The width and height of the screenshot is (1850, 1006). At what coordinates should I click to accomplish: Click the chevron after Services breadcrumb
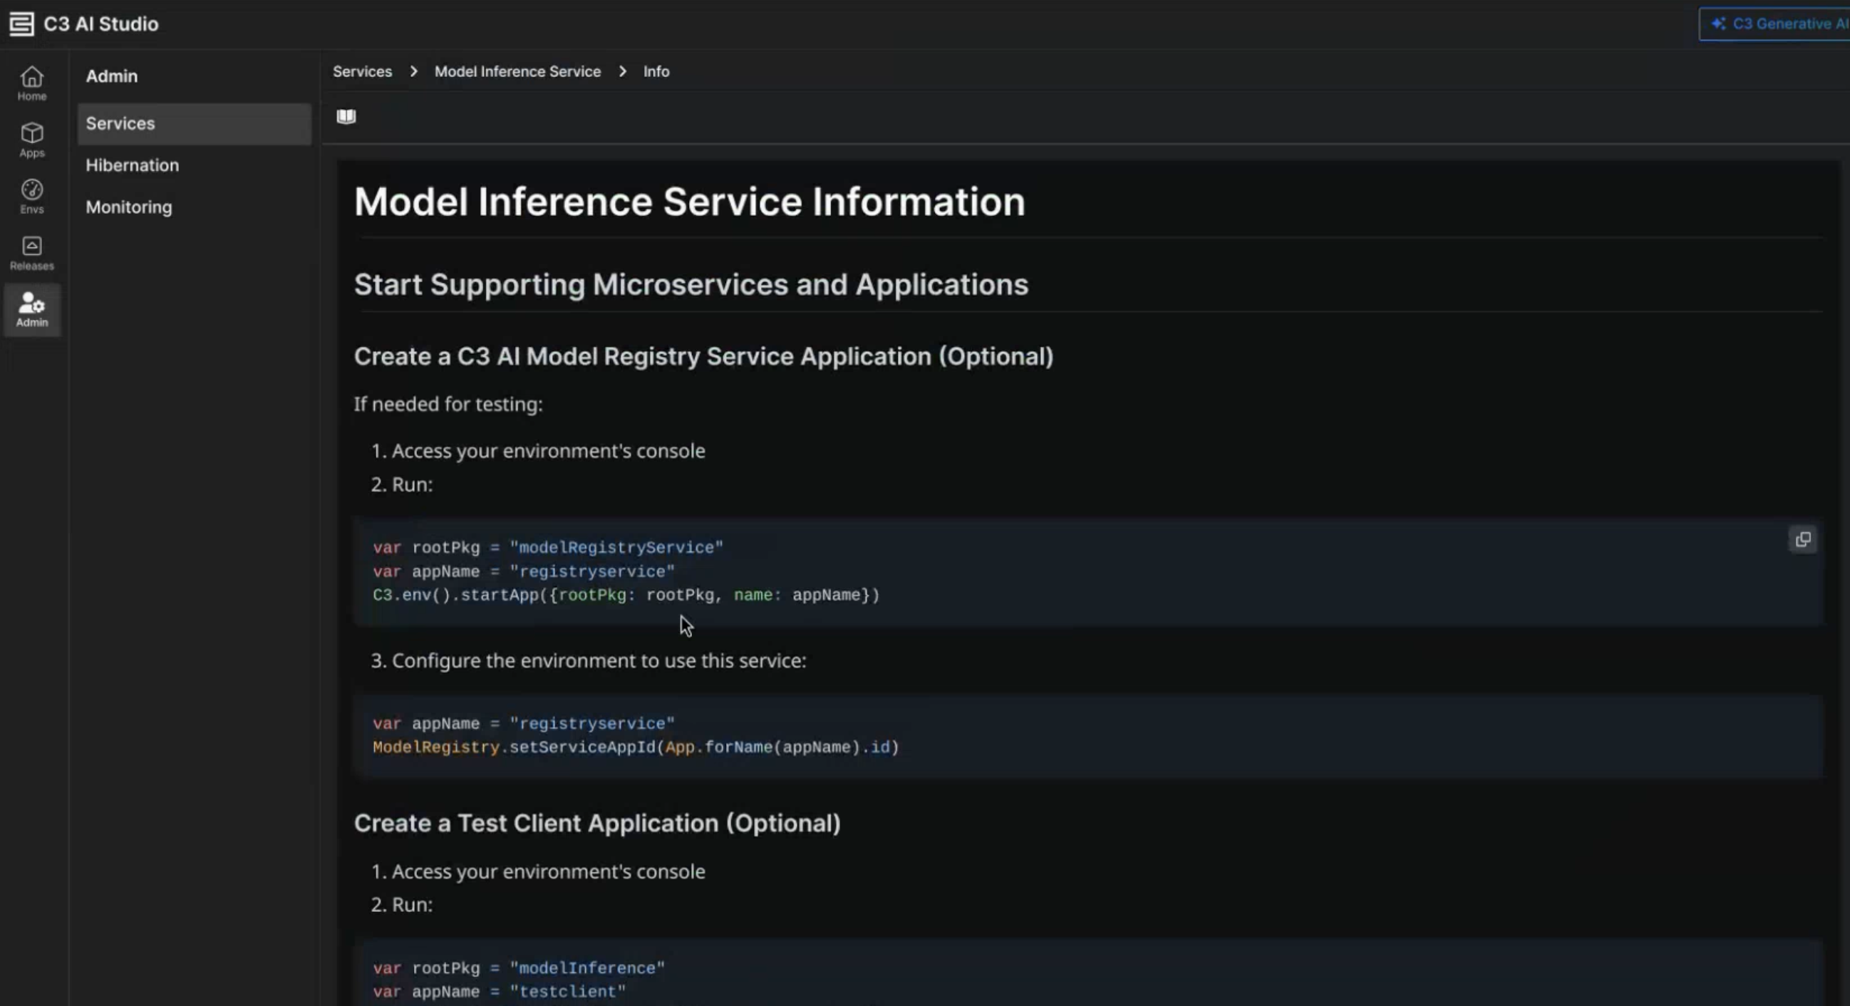tap(413, 71)
